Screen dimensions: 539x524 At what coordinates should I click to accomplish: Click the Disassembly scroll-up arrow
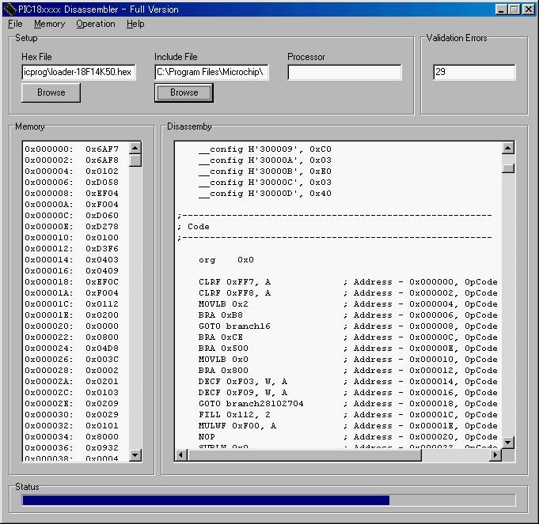tap(507, 148)
